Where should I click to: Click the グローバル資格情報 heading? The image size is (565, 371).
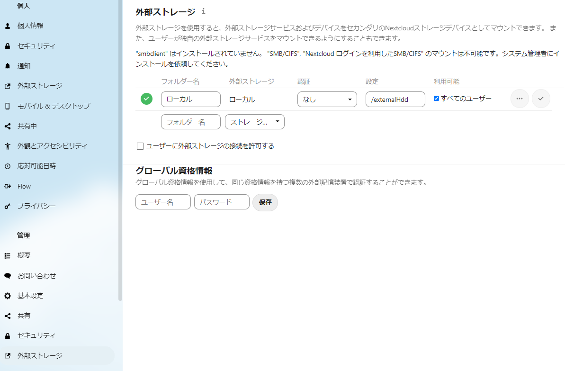coord(174,171)
